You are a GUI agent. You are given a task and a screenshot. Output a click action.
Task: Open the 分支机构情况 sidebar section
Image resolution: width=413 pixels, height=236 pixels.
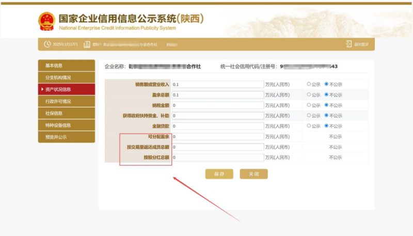(x=67, y=77)
